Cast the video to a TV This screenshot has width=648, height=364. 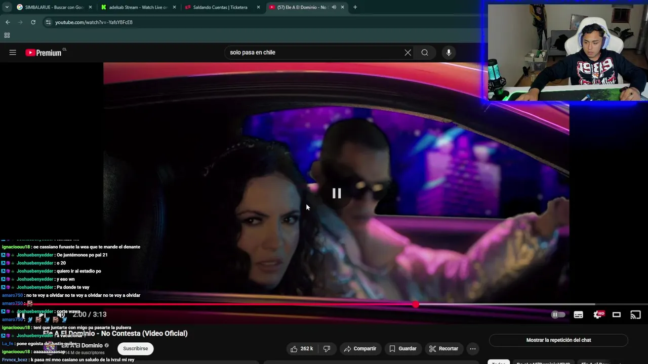(x=635, y=314)
